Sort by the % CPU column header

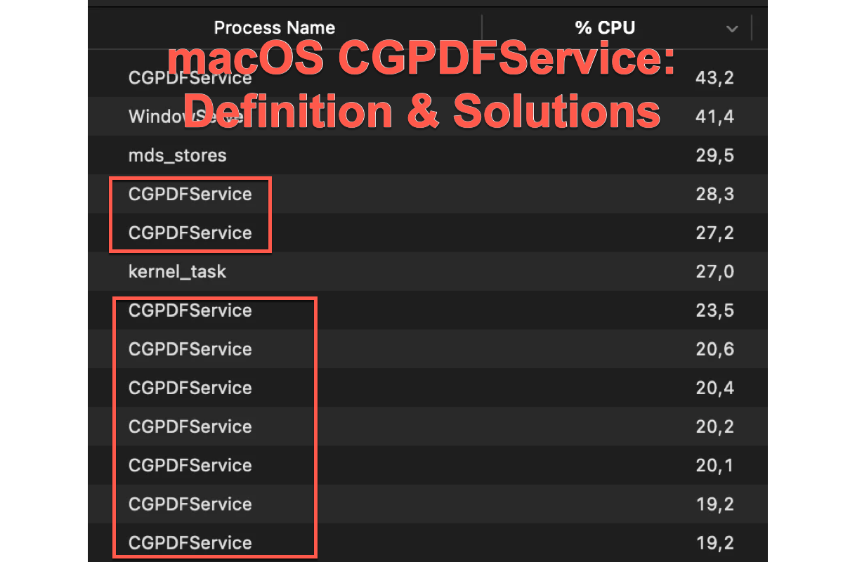[605, 28]
